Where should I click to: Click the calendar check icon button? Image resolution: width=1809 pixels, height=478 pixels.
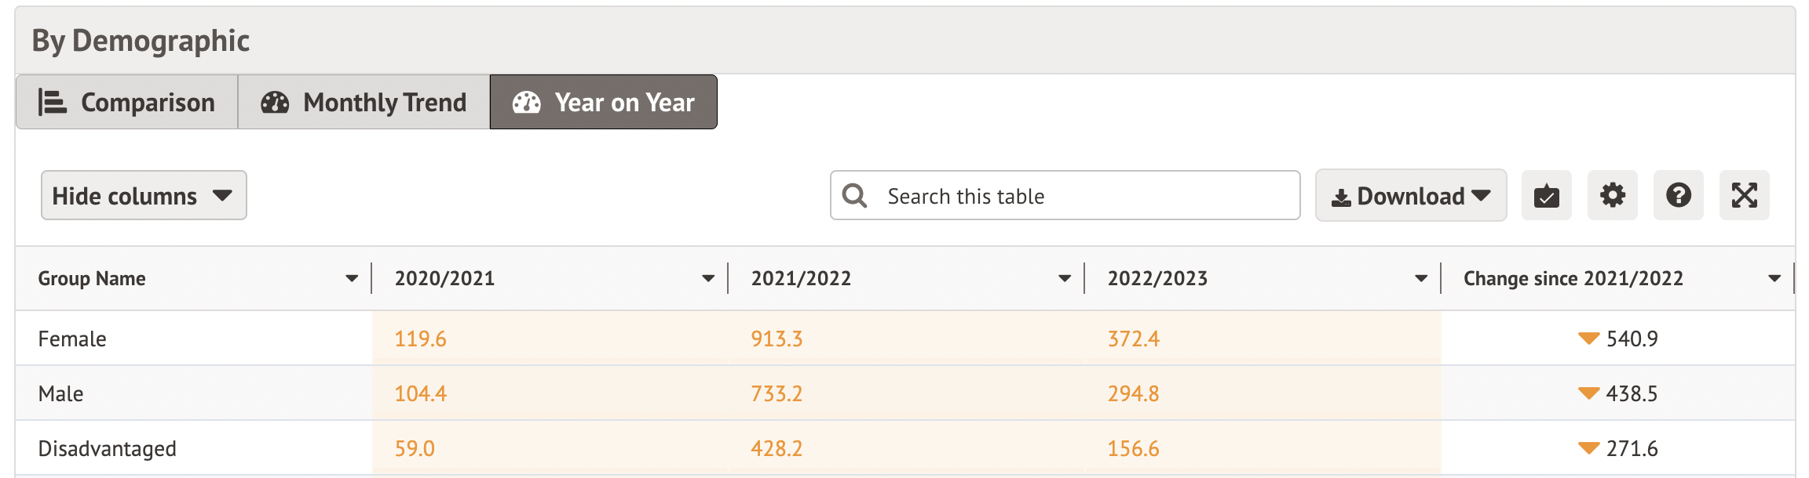(x=1546, y=196)
